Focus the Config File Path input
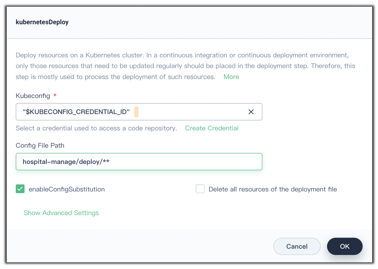The image size is (378, 269). tap(139, 162)
